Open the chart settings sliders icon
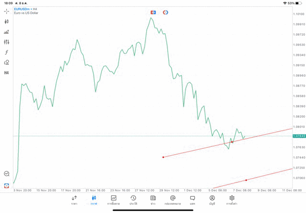306x213 pixels. [7, 42]
